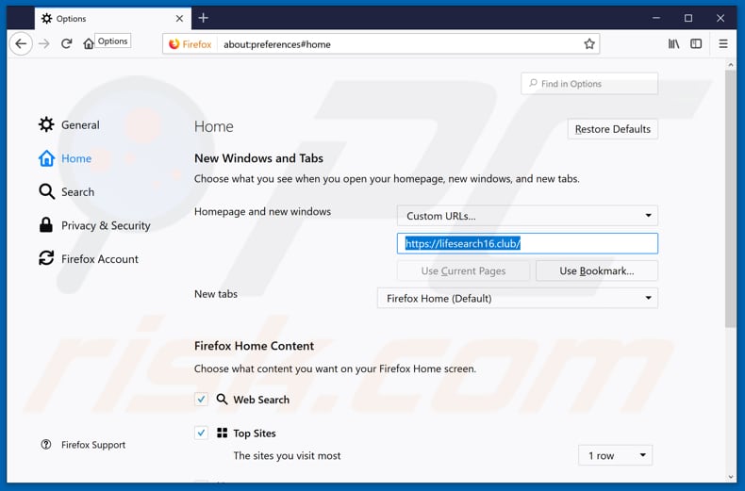This screenshot has width=745, height=491.
Task: Click the Restore Defaults button
Action: tap(612, 129)
